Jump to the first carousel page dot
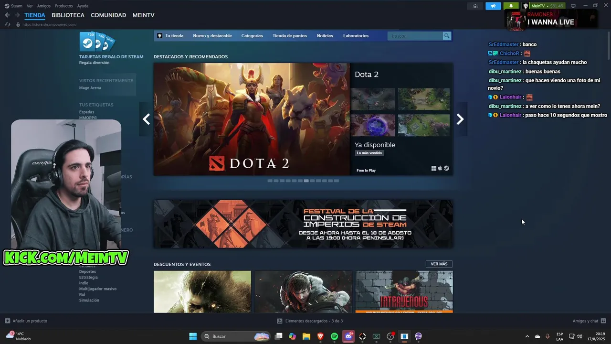This screenshot has height=344, width=611. click(270, 181)
